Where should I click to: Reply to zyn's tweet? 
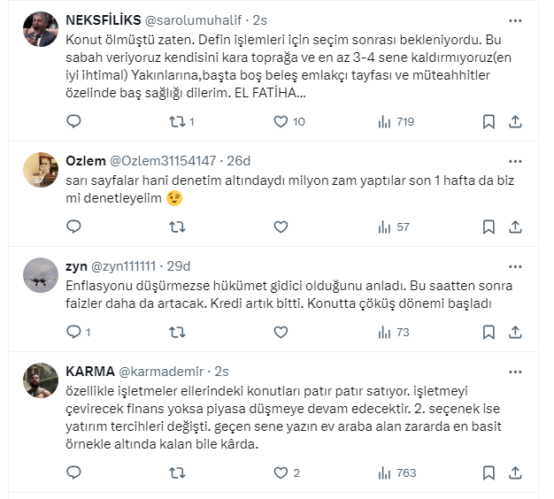coord(73,333)
